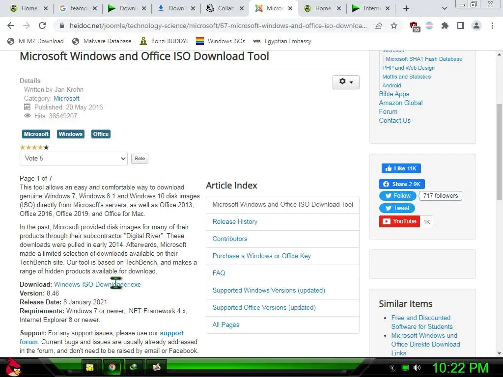
Task: Open the Malware Database bookmark
Action: pos(102,41)
